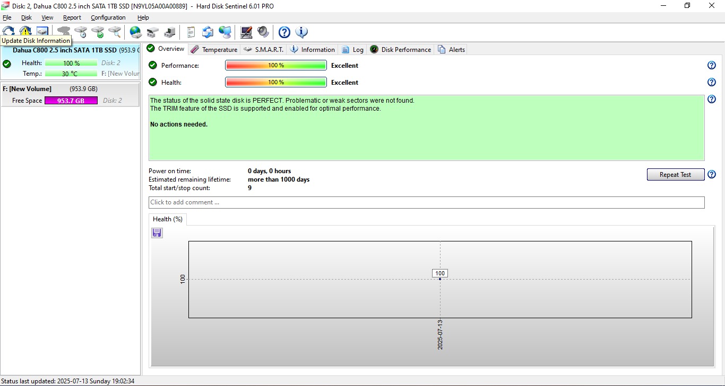Click the Repeat Test button

click(676, 175)
